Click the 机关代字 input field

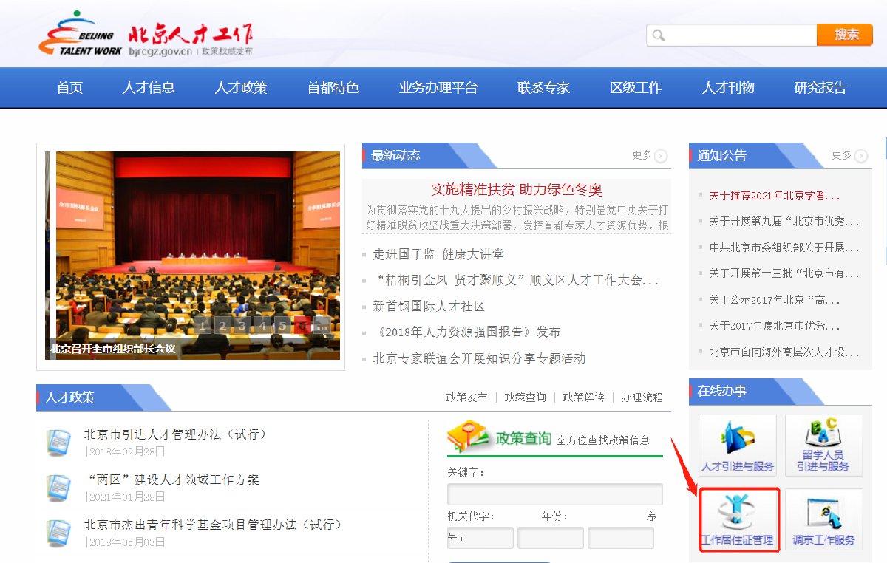coord(480,538)
